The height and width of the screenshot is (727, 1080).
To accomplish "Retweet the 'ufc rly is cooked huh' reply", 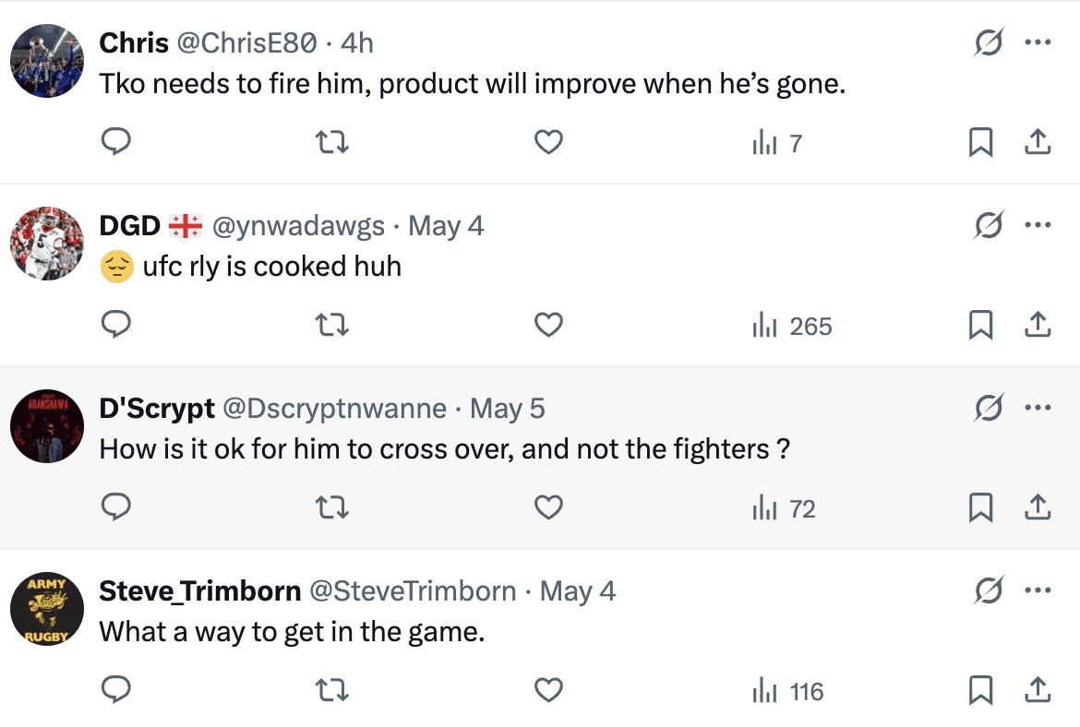I will coord(333,325).
